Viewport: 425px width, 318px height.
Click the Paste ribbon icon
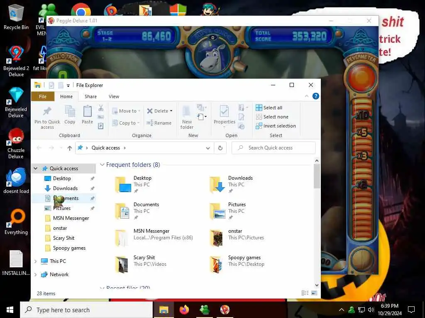(87, 115)
